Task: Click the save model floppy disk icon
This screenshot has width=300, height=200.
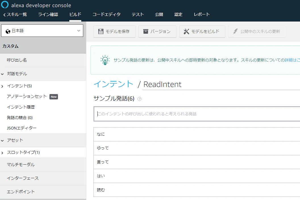Action: 101,31
